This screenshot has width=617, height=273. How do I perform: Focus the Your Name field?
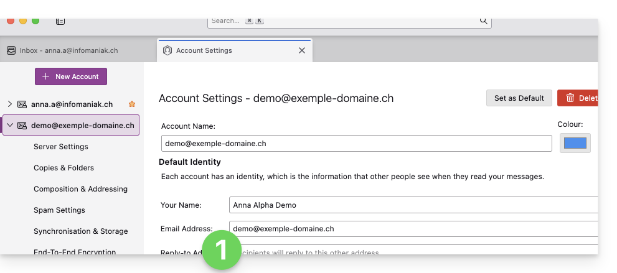pyautogui.click(x=411, y=205)
